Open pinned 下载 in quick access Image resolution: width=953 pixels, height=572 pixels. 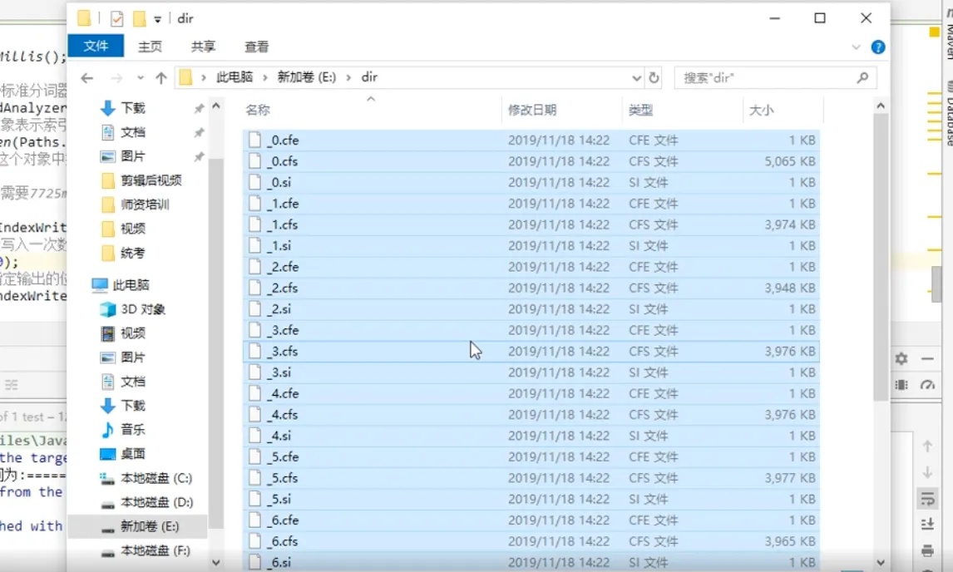132,108
